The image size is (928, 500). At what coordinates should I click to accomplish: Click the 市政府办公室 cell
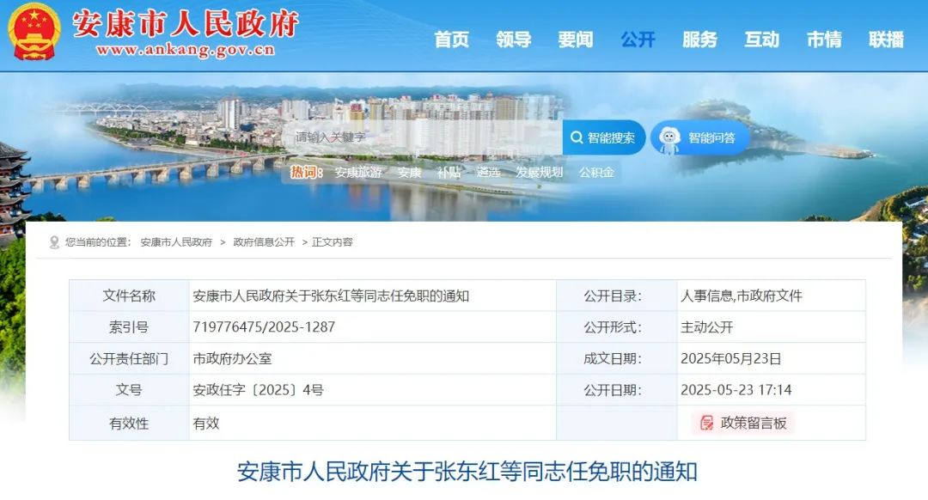[233, 358]
